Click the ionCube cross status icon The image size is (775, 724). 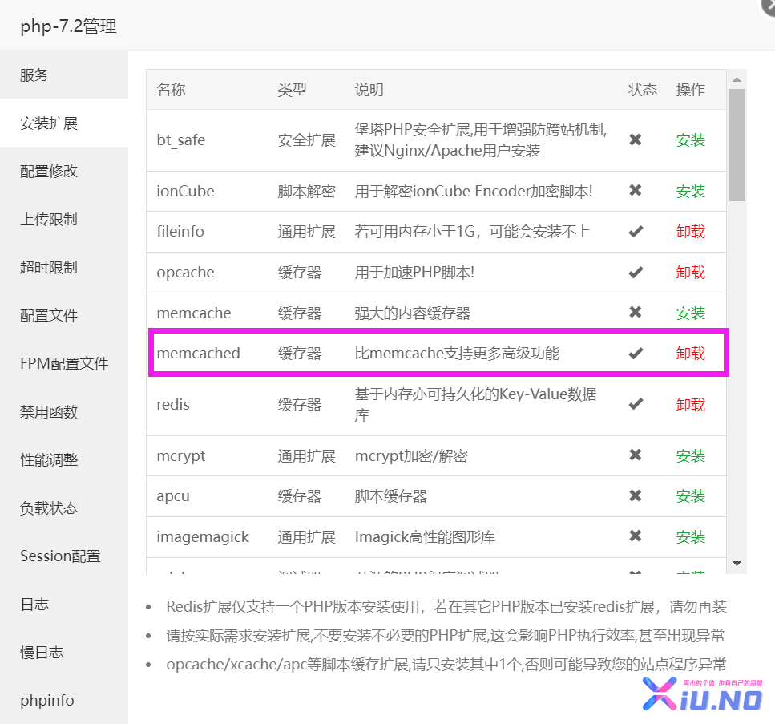point(636,190)
